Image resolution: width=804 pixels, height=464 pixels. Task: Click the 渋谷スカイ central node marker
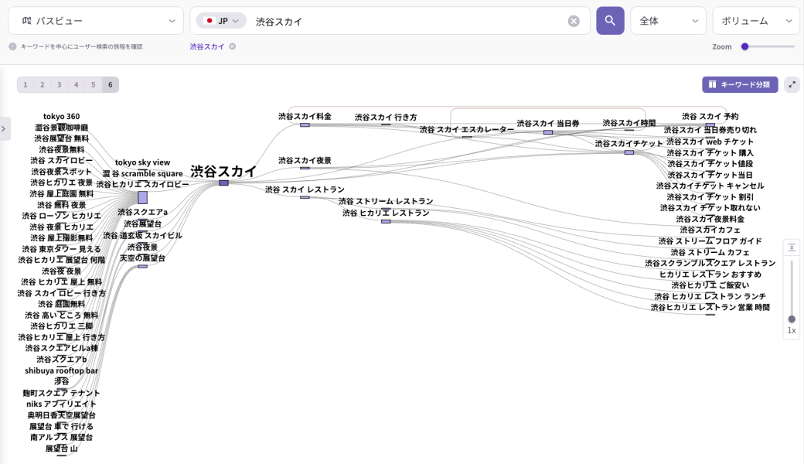pyautogui.click(x=223, y=183)
